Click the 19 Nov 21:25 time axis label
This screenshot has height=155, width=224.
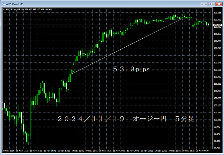tap(147, 151)
